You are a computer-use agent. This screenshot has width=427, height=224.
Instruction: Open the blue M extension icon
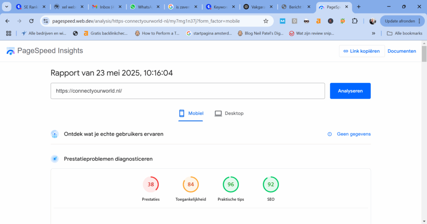282,21
